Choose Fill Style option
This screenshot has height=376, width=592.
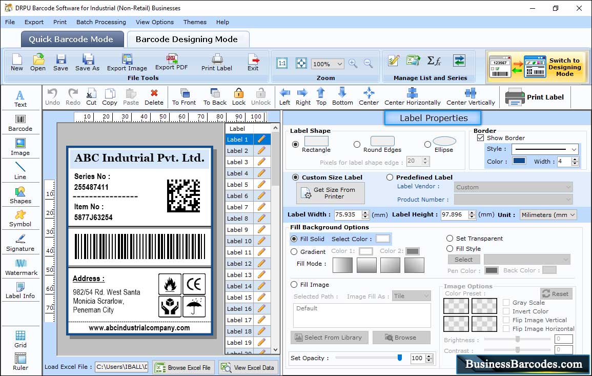(450, 249)
